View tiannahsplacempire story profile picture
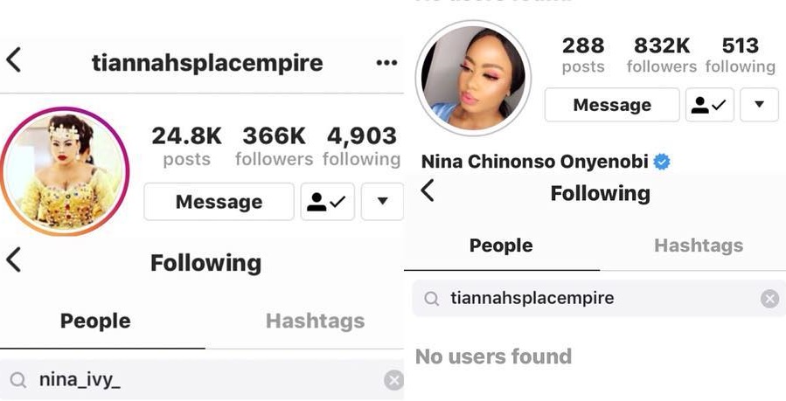Viewport: 786px width, 401px height. [x=65, y=171]
